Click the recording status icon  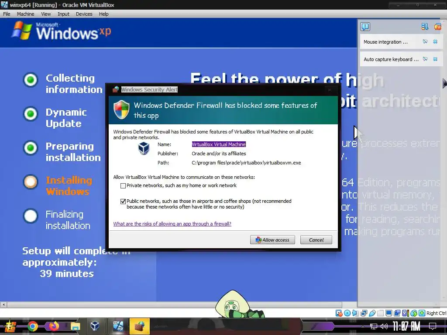coord(397,313)
